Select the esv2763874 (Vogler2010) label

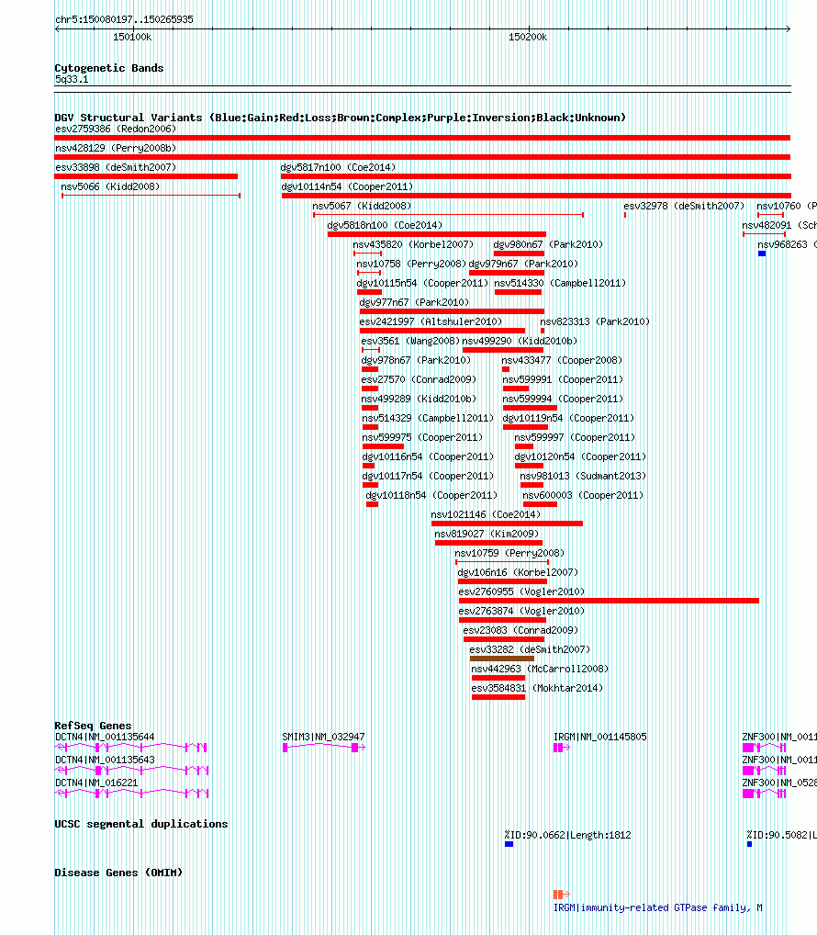521,611
